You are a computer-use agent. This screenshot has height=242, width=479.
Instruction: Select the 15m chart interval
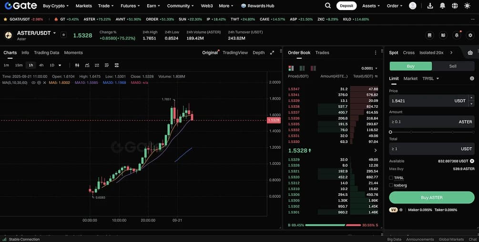[19, 65]
